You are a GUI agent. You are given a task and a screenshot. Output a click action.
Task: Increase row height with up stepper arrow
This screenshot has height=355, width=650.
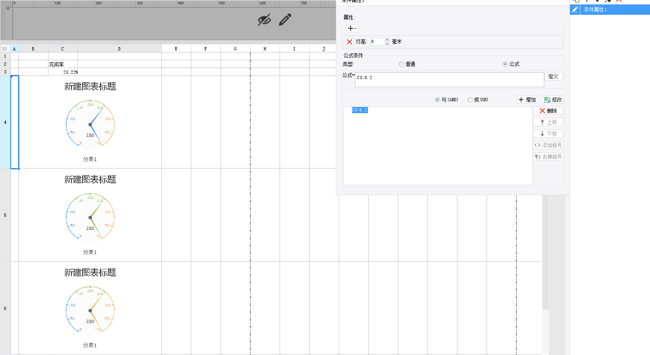click(387, 40)
